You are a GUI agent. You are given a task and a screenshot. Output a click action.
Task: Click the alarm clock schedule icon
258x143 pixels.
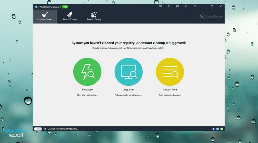tap(45, 129)
